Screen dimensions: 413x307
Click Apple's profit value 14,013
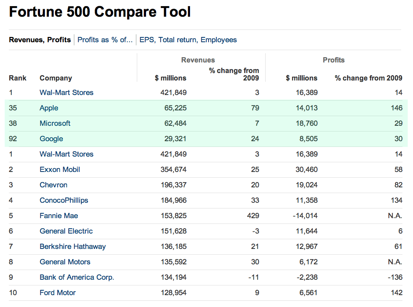pyautogui.click(x=307, y=108)
